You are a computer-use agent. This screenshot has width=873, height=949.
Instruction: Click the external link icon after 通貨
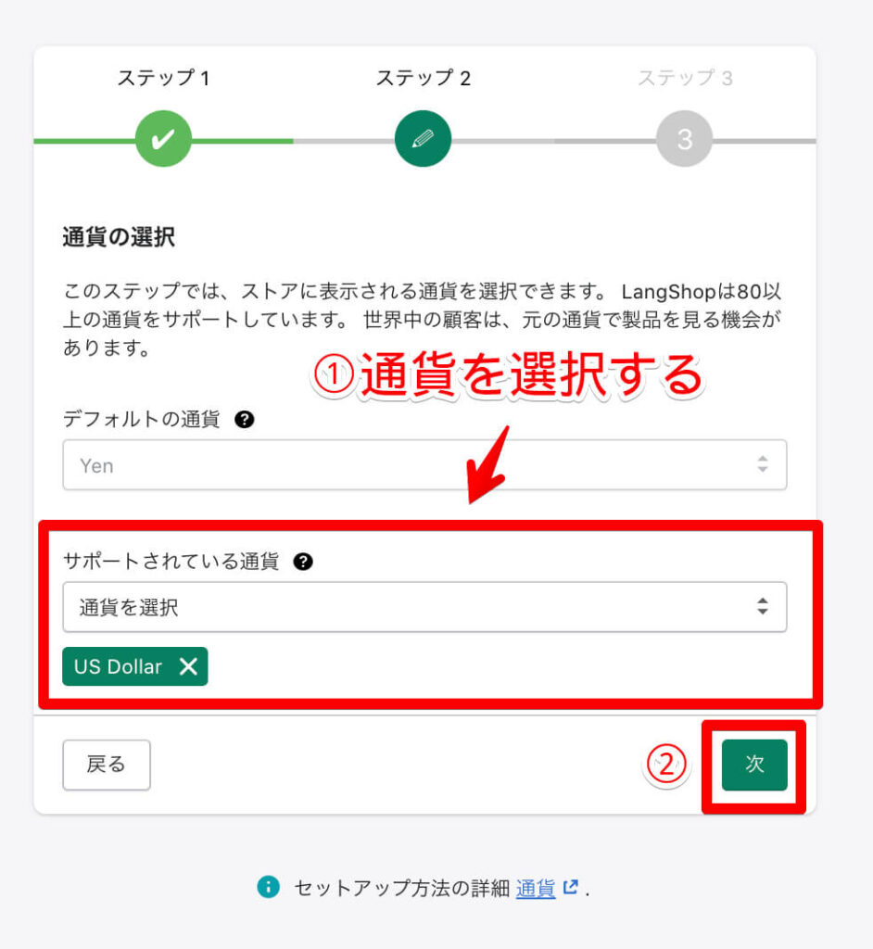[x=570, y=887]
